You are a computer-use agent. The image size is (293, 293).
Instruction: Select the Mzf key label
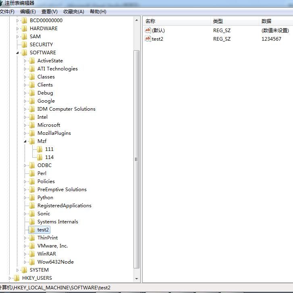pos(42,141)
